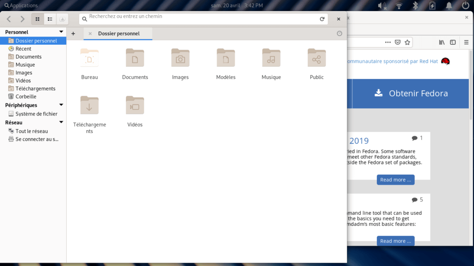Image resolution: width=474 pixels, height=266 pixels.
Task: Click Read more under the 2019 article
Action: tap(395, 180)
